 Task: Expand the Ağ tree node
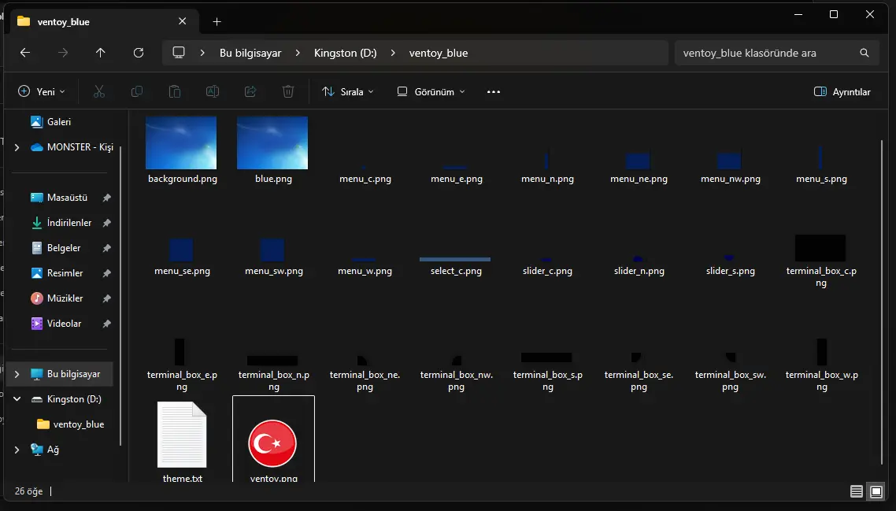17,450
